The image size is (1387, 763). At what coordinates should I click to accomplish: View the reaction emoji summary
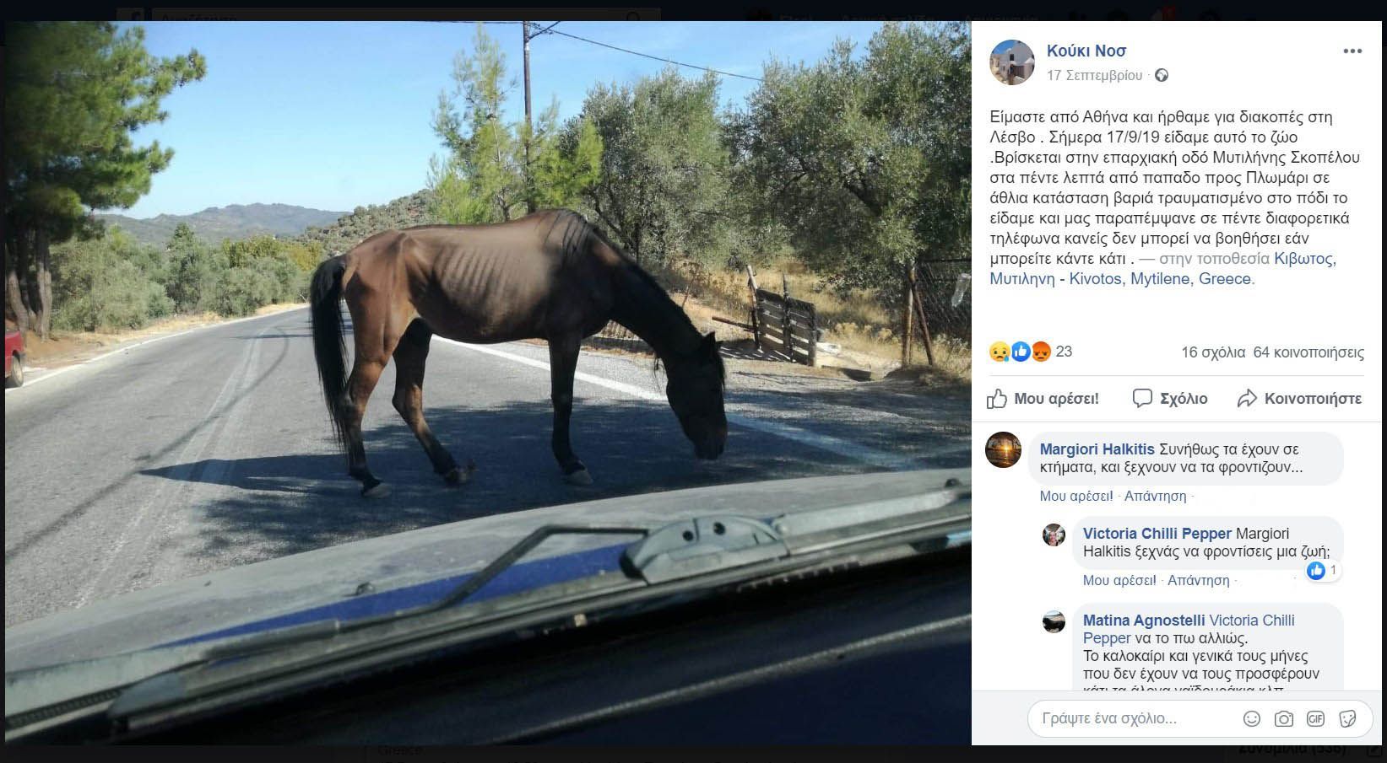[1020, 352]
